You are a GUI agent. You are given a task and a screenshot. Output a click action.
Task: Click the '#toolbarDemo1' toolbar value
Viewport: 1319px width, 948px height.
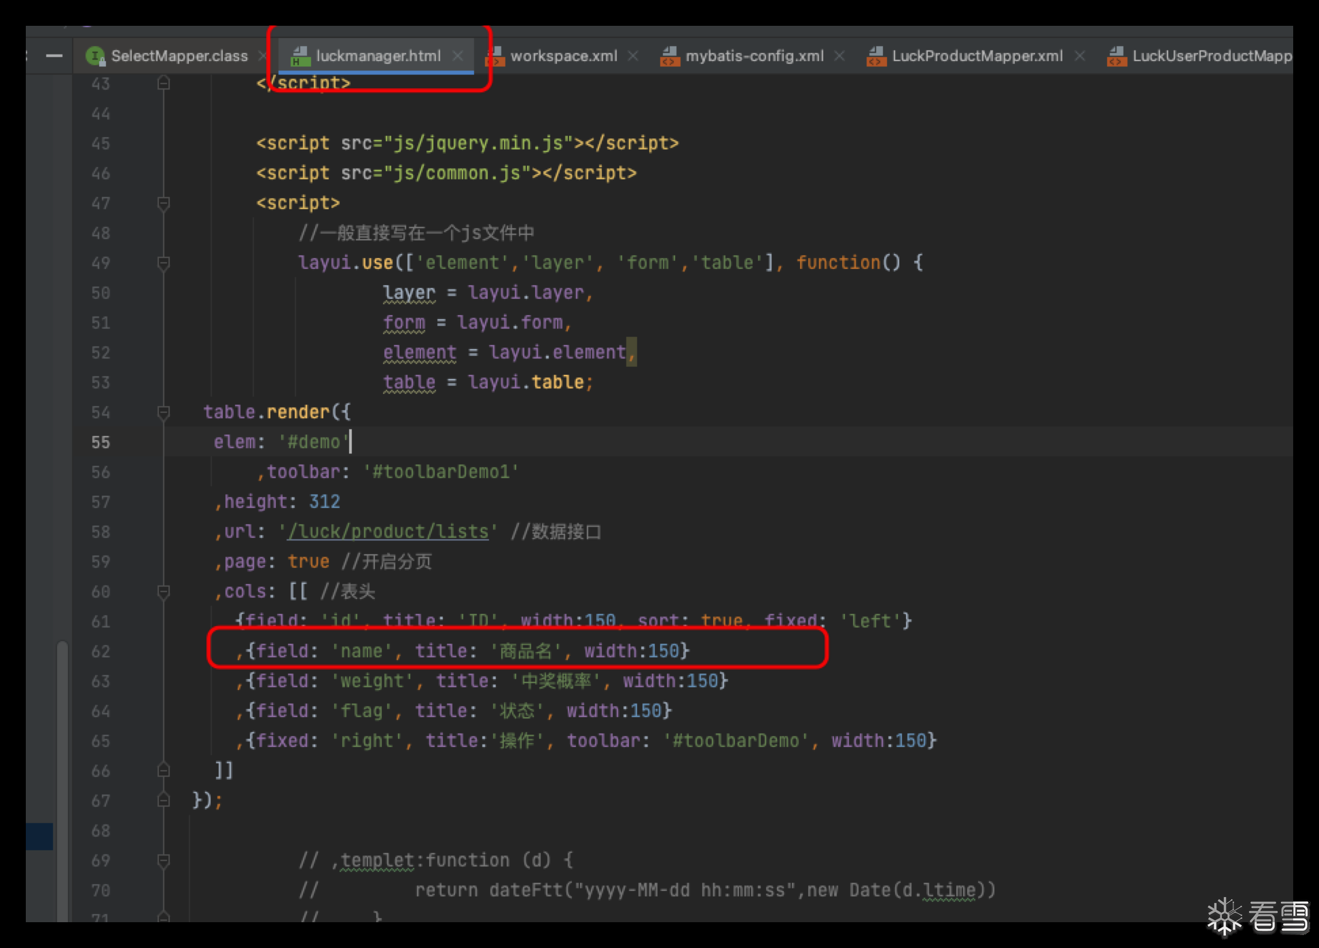[441, 472]
